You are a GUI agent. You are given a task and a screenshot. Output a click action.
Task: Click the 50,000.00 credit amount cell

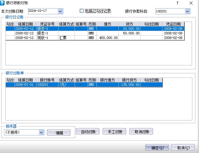click(x=129, y=33)
